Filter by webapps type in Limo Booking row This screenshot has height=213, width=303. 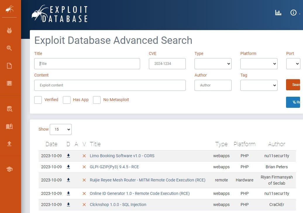point(221,156)
